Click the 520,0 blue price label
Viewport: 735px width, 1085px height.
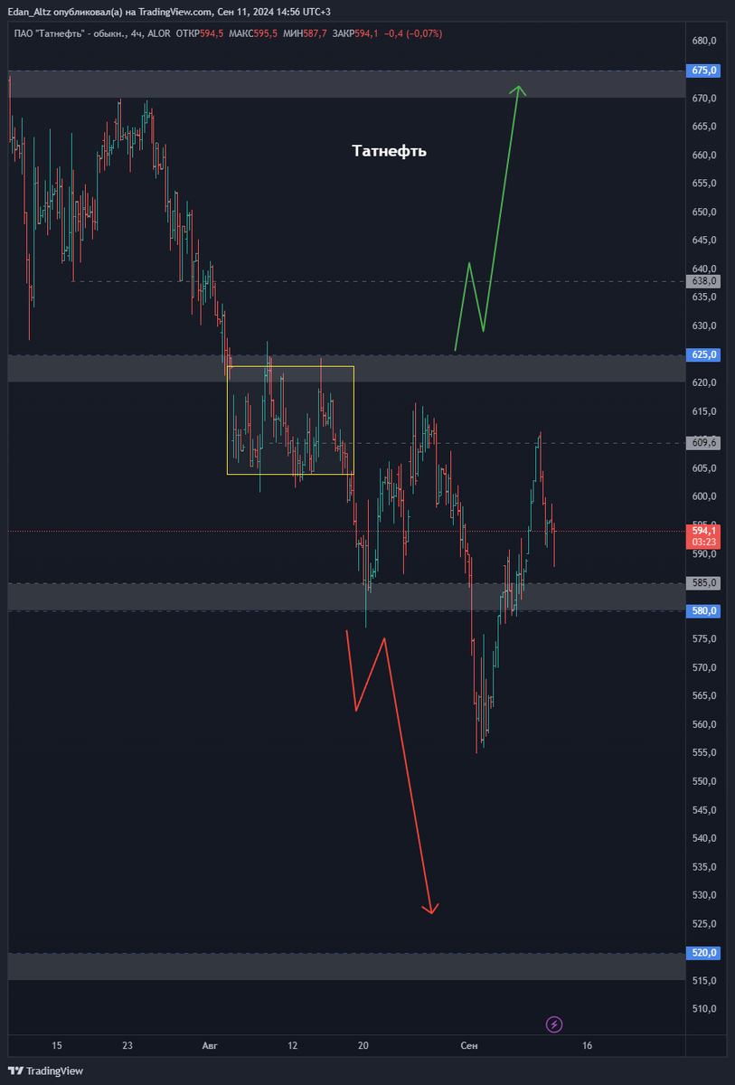point(704,952)
